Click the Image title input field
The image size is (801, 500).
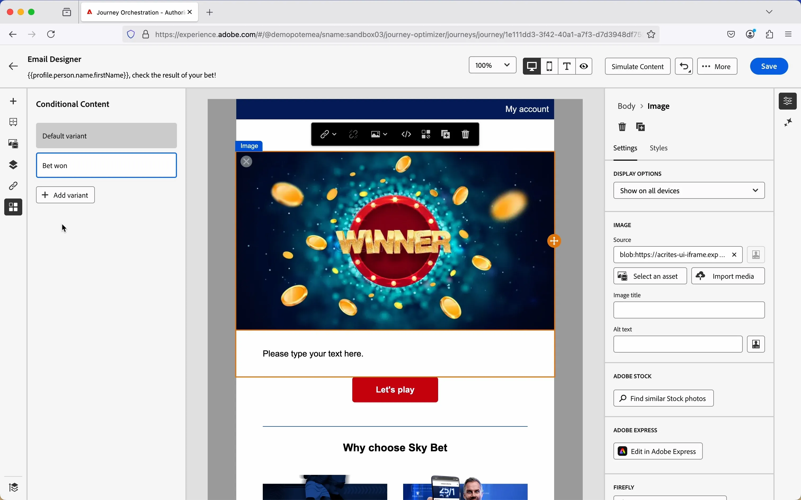point(689,310)
